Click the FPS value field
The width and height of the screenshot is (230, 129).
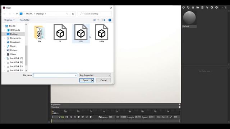123,117
